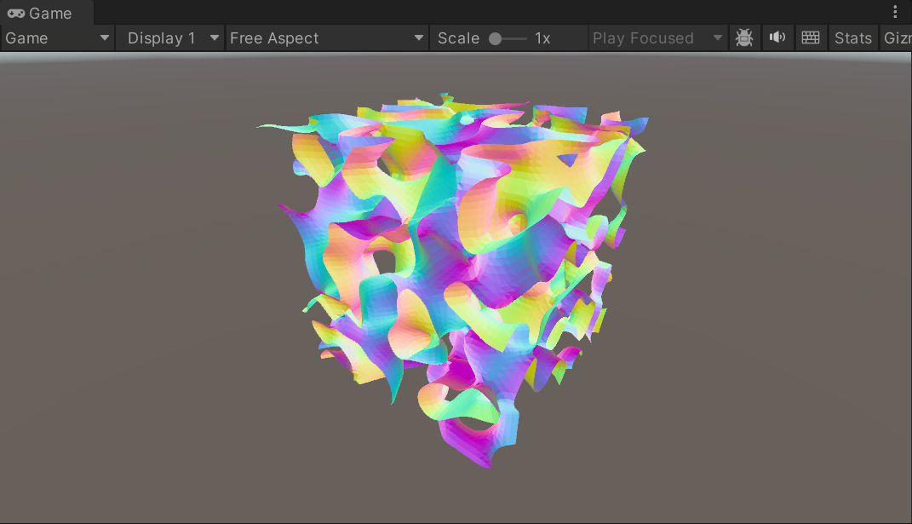Switch to the Game tab
Image resolution: width=912 pixels, height=524 pixels.
(43, 13)
